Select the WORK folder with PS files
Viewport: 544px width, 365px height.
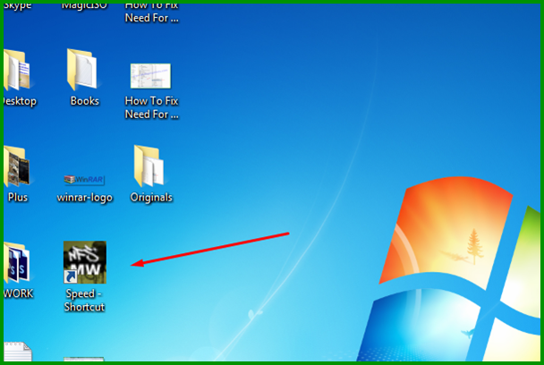click(x=17, y=263)
